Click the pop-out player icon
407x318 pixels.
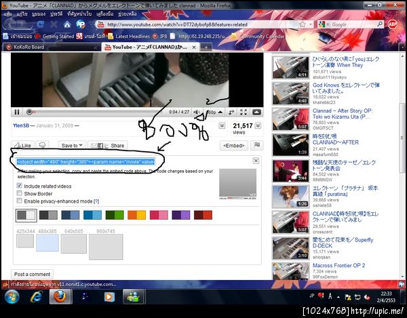click(231, 112)
